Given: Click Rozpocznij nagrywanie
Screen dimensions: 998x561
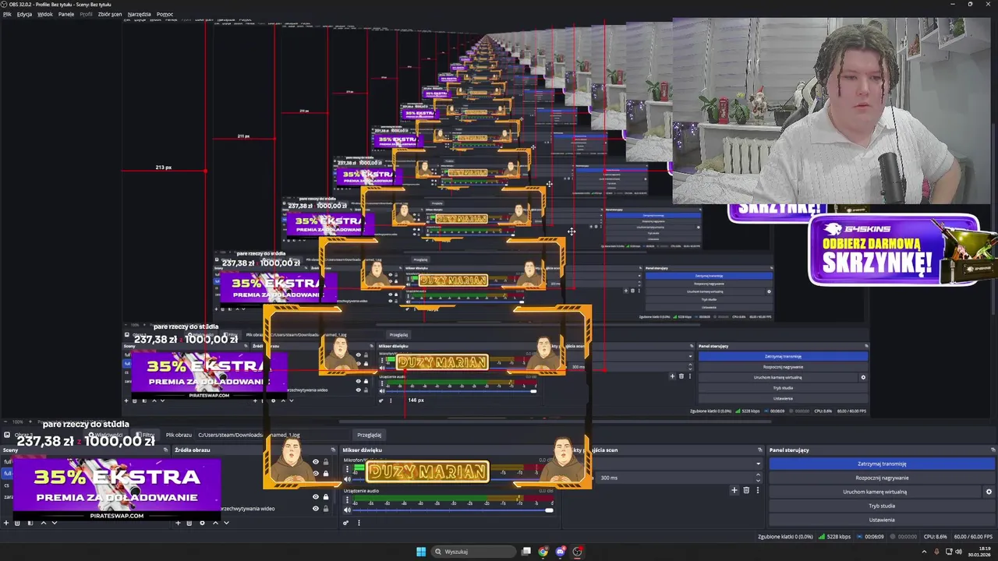Looking at the screenshot, I should [x=882, y=478].
